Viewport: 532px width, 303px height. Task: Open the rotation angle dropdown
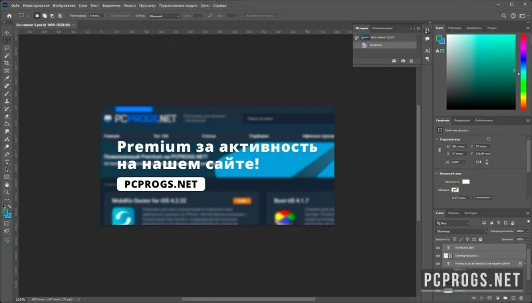click(464, 162)
